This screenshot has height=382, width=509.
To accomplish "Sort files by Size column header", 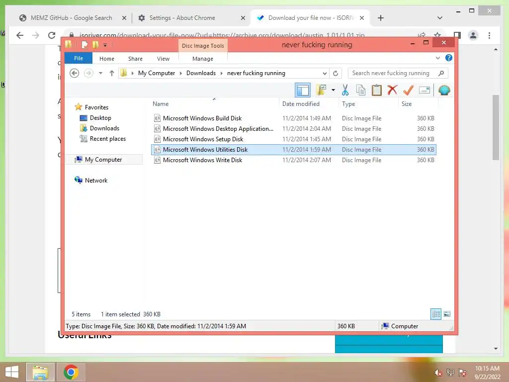I will (x=418, y=103).
